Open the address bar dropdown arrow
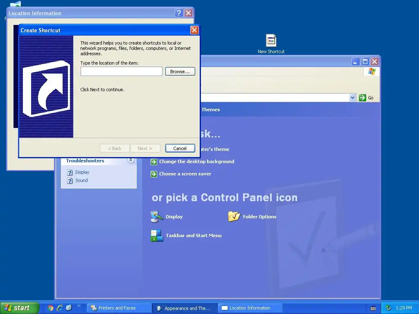 [x=352, y=98]
